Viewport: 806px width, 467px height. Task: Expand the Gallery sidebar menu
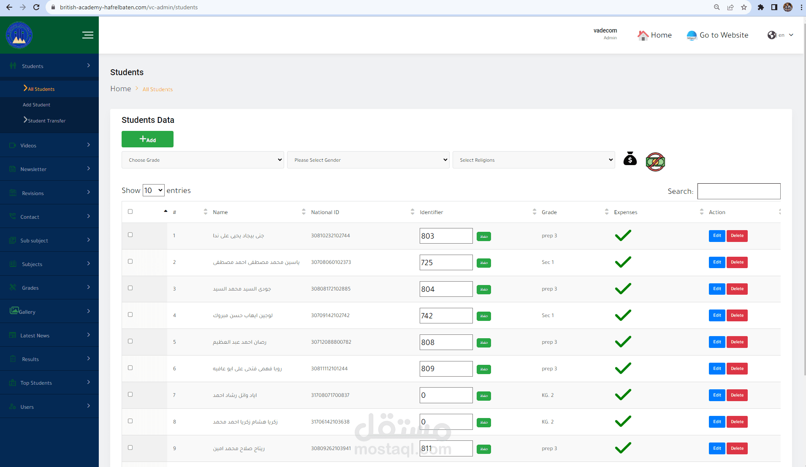[49, 312]
